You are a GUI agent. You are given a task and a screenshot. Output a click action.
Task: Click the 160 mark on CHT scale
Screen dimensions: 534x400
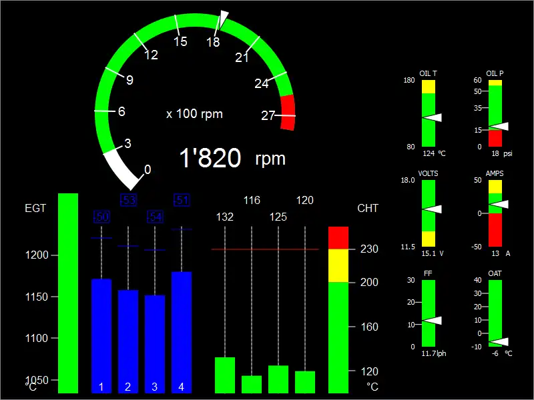(370, 327)
